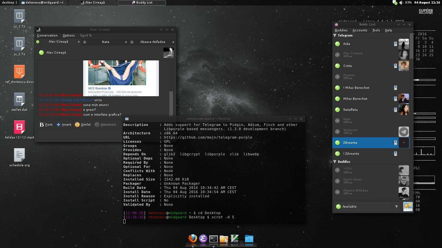Collapse the Telegram group in Buddy List
Viewport: 442px width, 248px height.
335,36
